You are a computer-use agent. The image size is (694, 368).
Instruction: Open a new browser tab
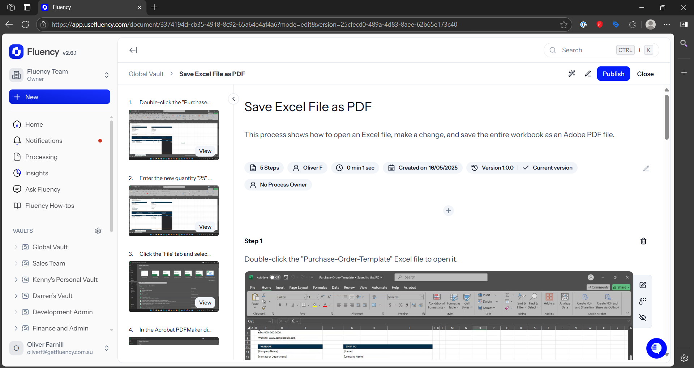pos(154,7)
